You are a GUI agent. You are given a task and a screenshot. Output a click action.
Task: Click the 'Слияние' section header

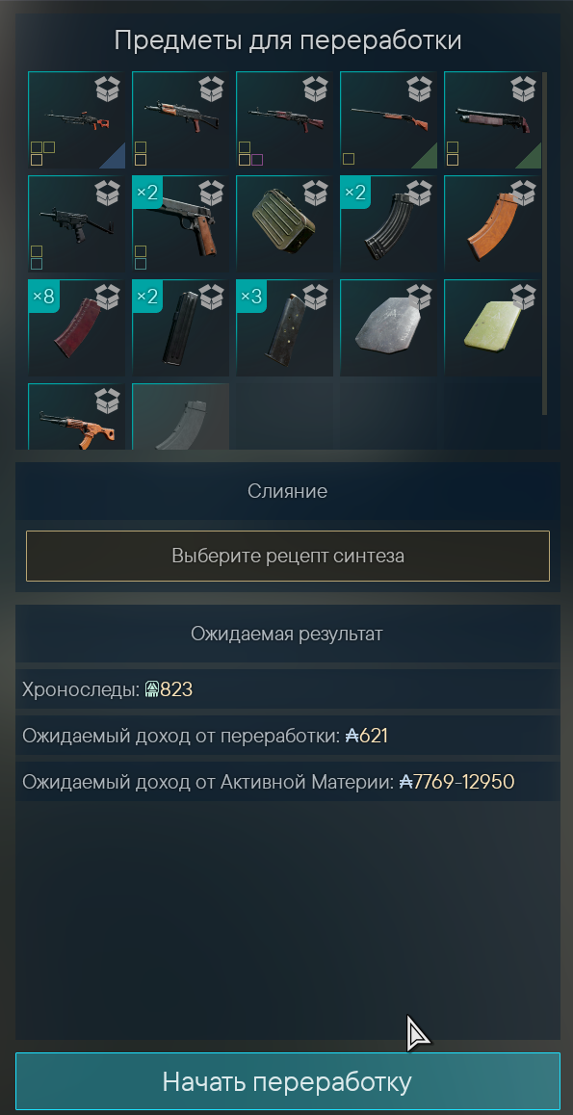click(x=288, y=491)
